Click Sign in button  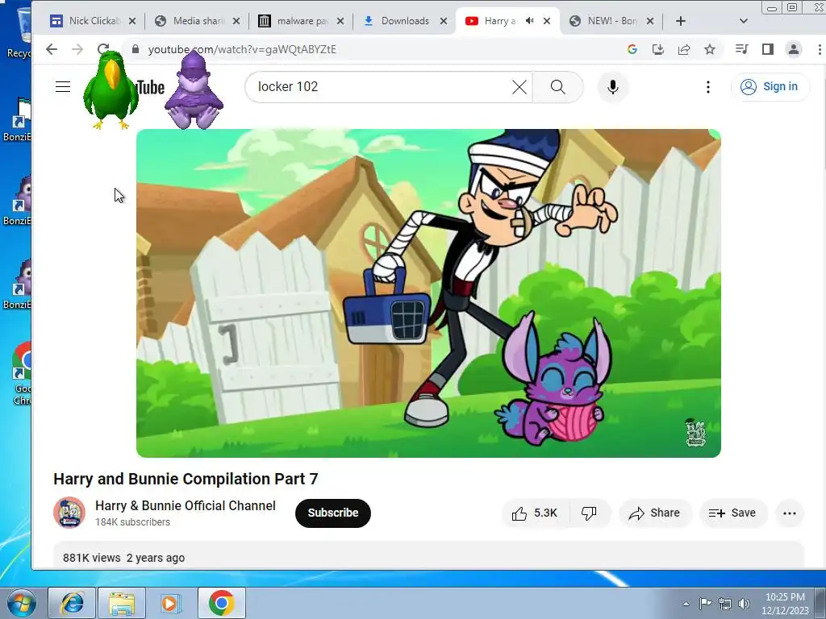[x=770, y=87]
